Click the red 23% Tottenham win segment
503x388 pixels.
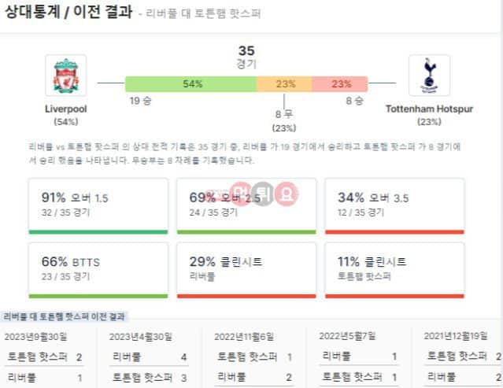340,84
